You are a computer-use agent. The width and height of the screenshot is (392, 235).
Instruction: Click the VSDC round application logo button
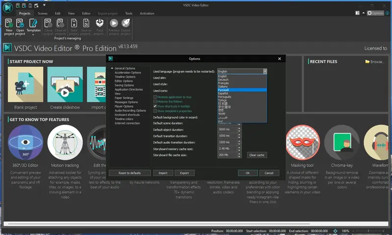point(8,7)
